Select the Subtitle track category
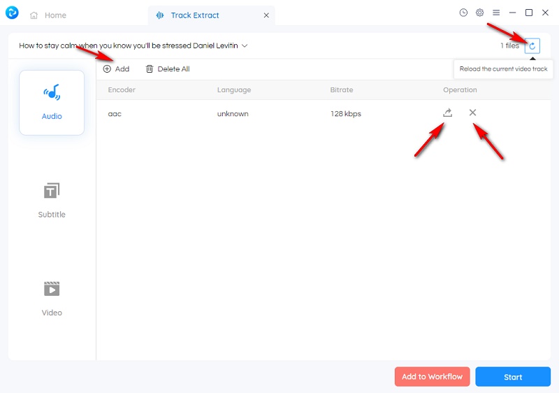The image size is (559, 393). (52, 201)
